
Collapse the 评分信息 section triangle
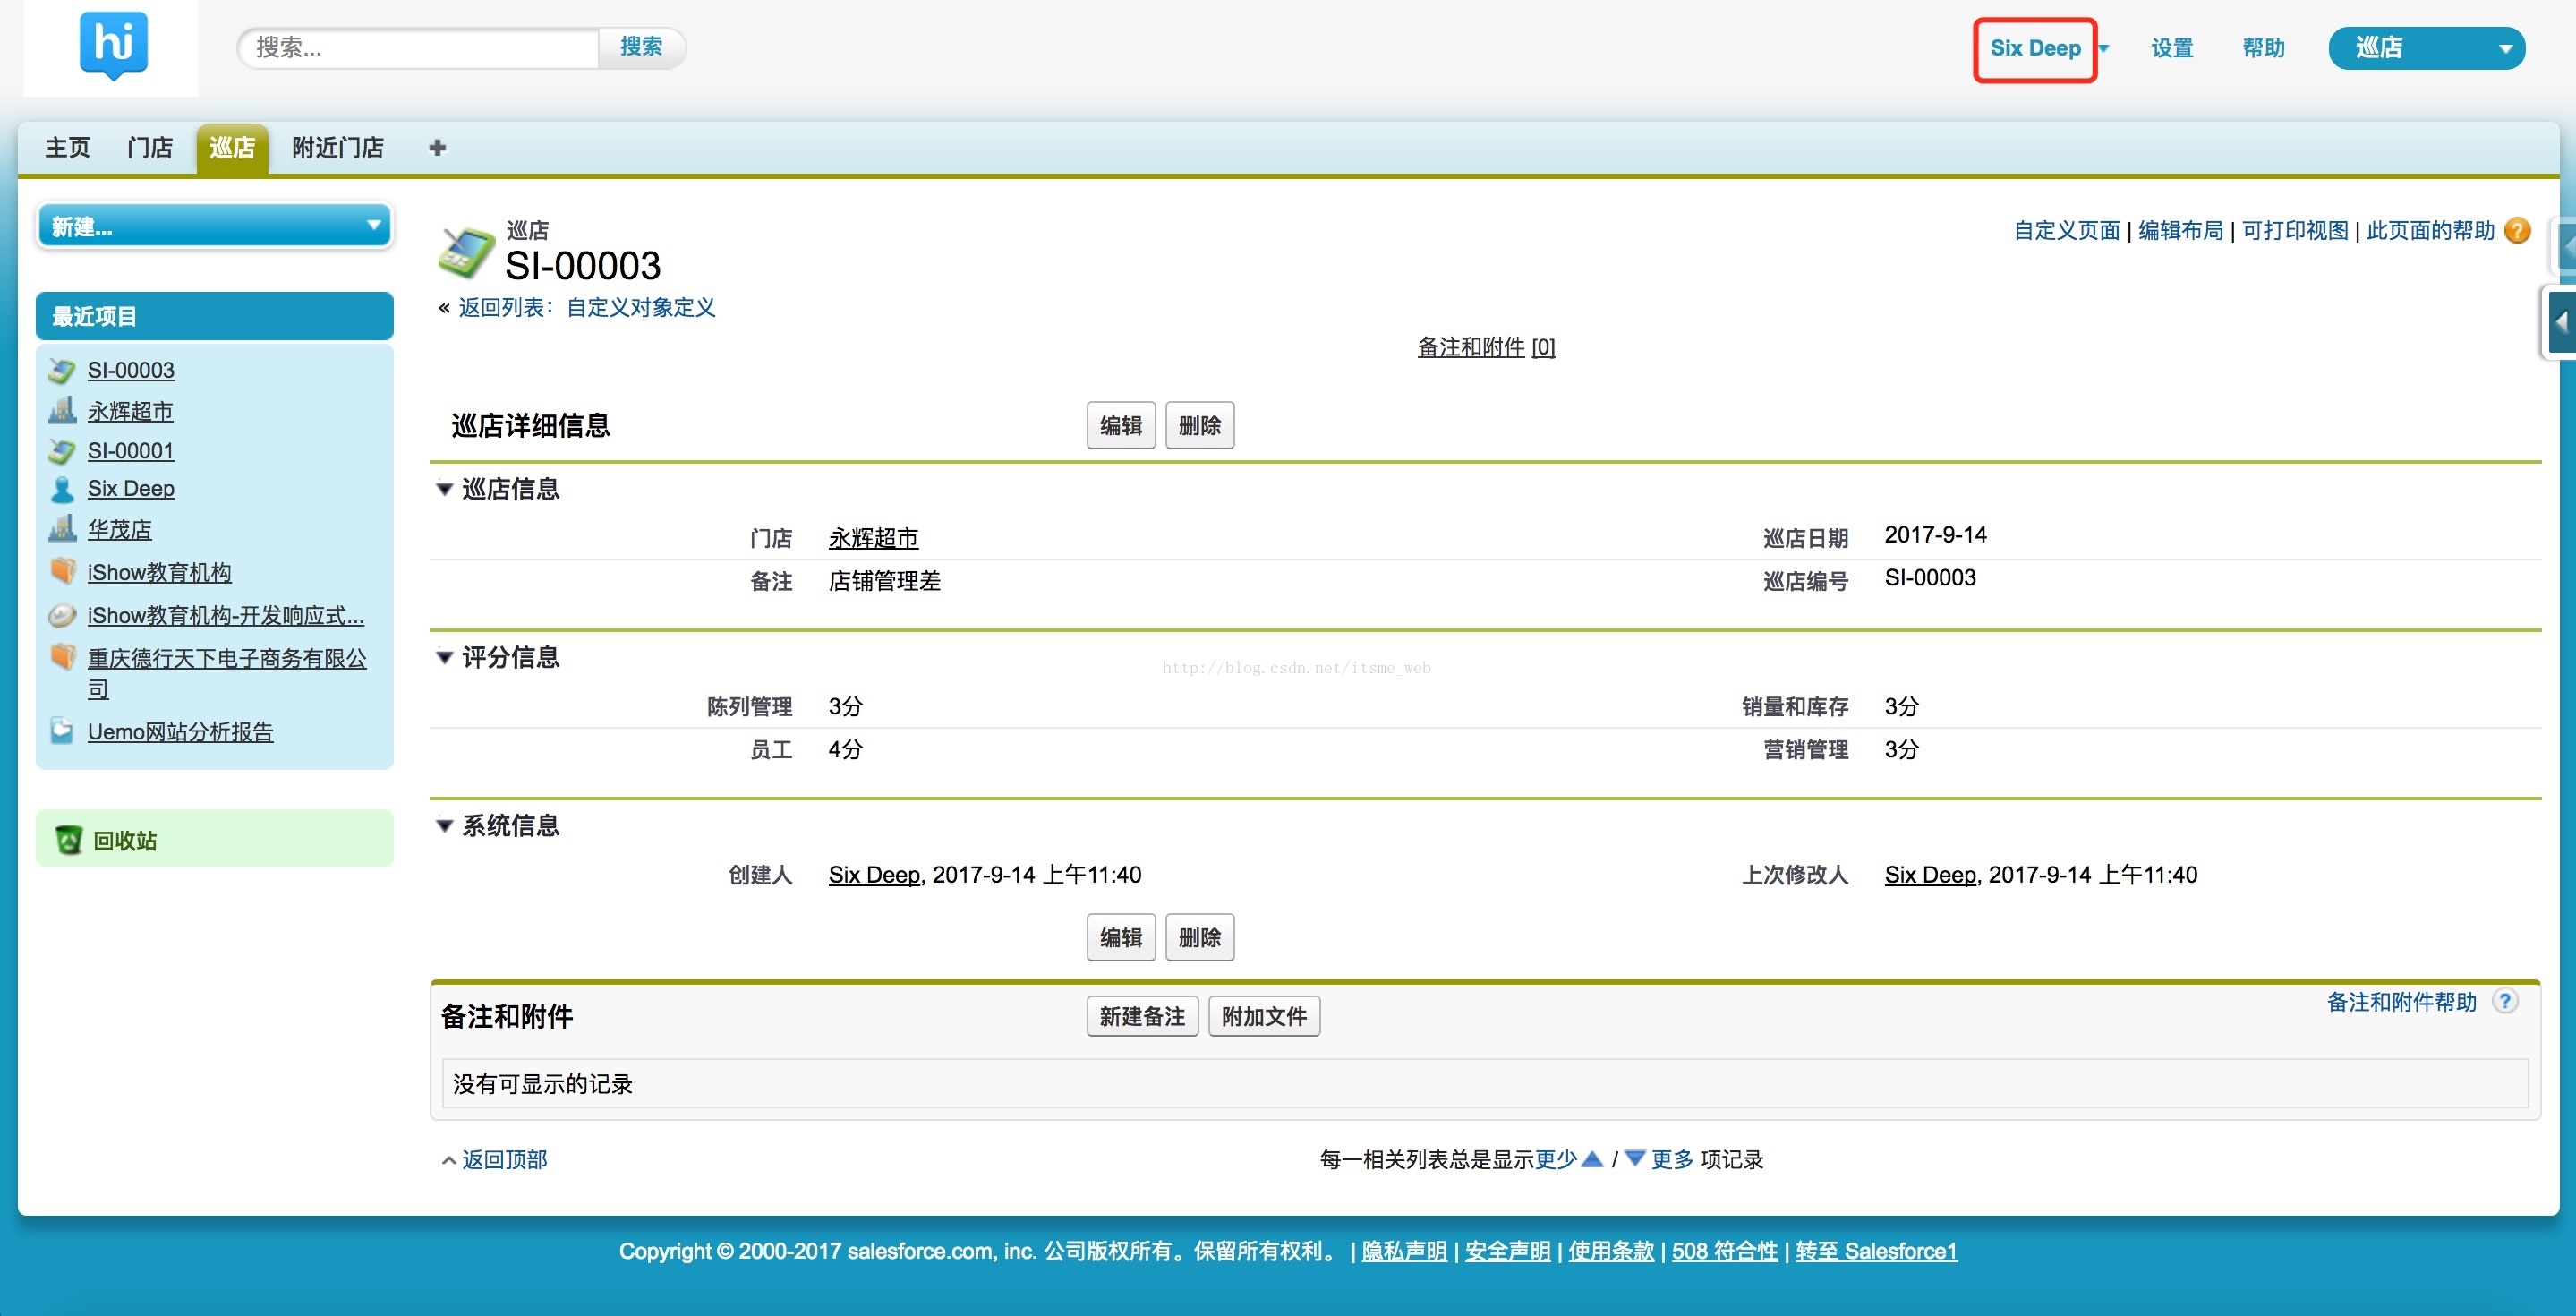445,657
